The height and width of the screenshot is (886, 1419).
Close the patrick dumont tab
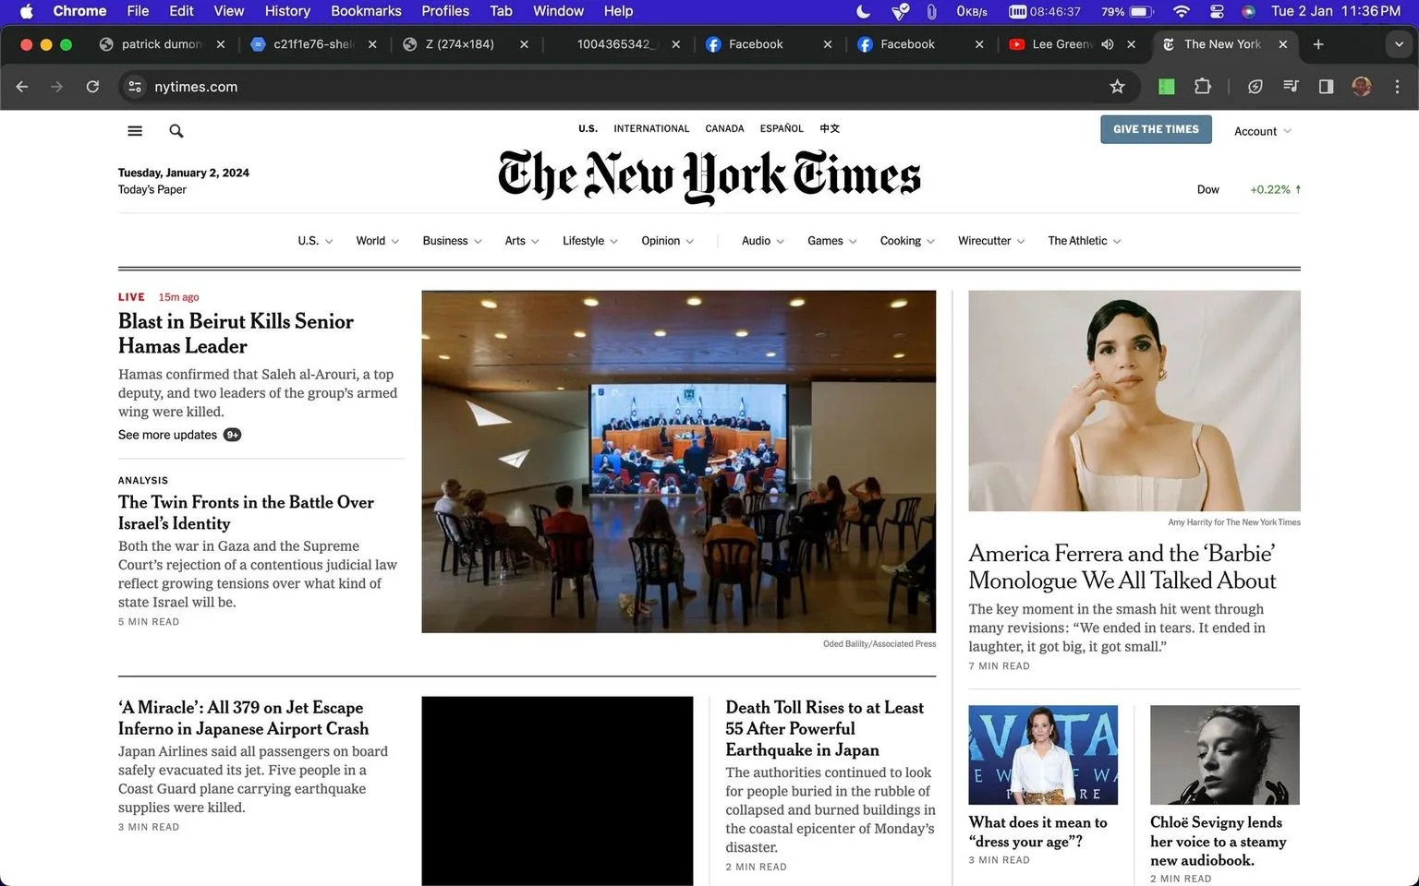coord(220,44)
